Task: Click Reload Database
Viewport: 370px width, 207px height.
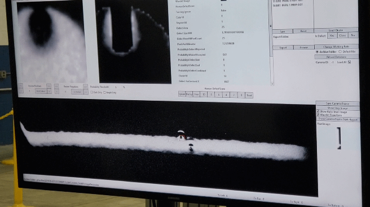Action: 337,57
